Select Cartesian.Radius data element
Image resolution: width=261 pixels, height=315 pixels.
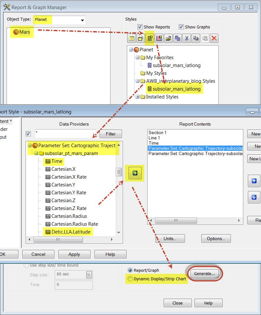pos(66,216)
